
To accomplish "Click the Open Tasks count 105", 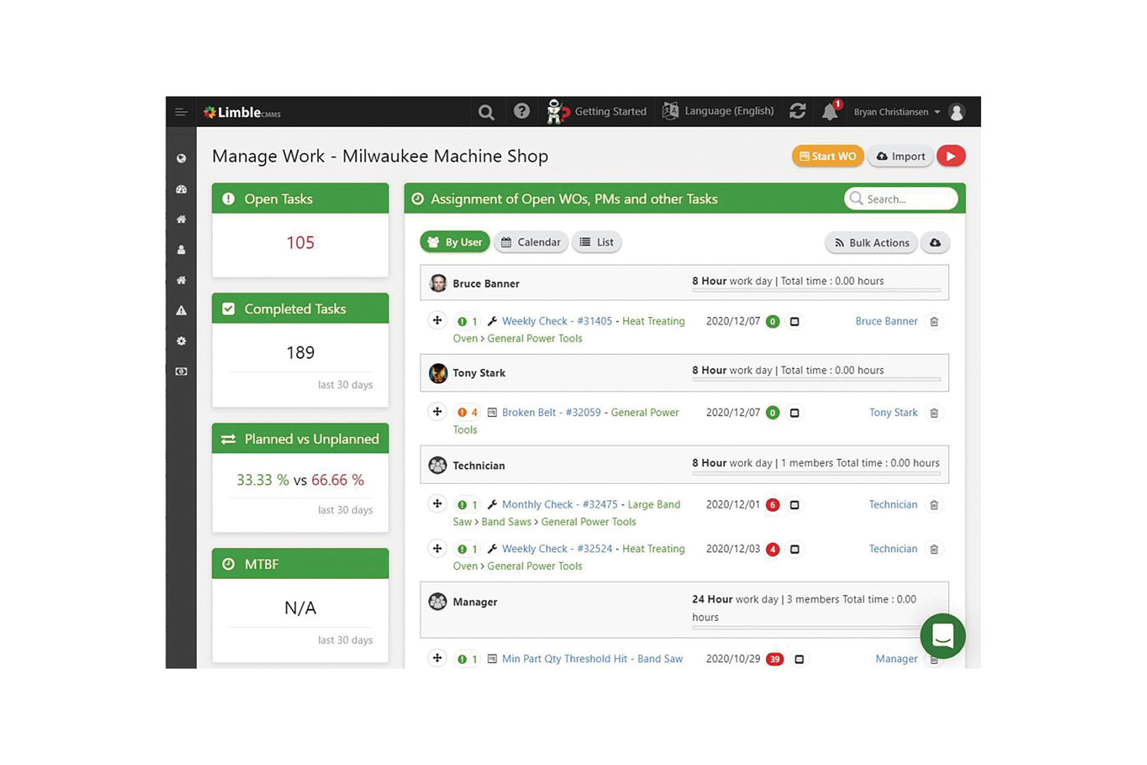I will 300,243.
